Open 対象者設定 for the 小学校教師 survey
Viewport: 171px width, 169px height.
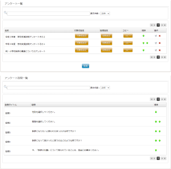tap(82, 50)
